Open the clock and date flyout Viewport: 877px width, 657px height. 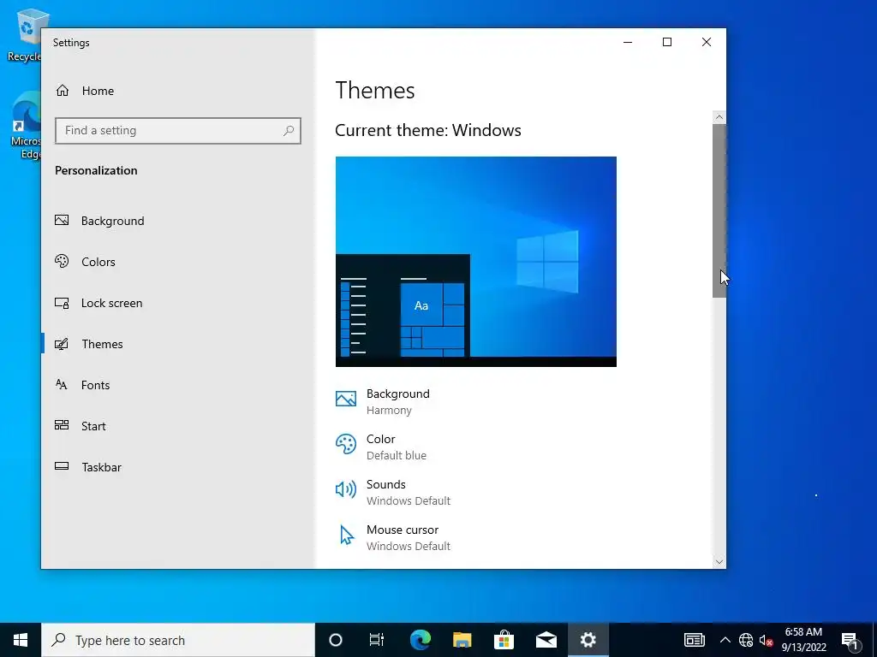pyautogui.click(x=803, y=640)
